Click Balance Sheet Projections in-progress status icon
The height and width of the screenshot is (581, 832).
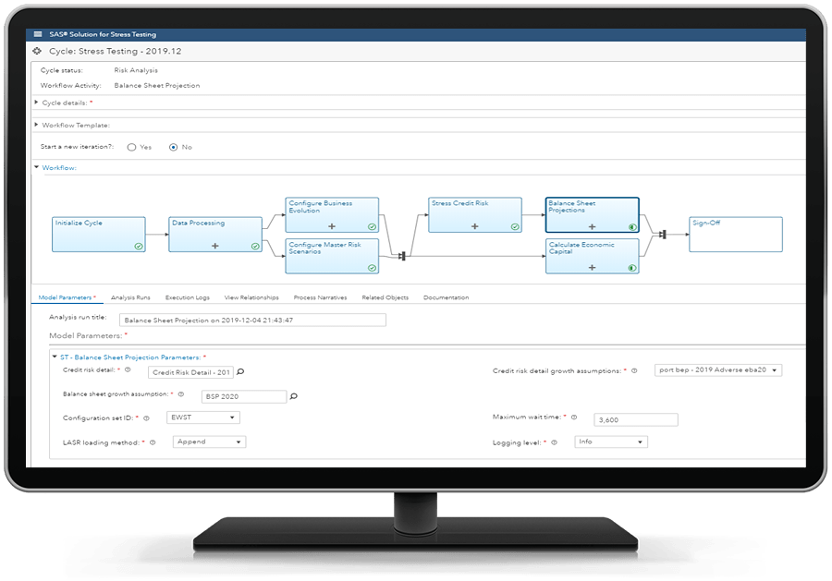632,227
